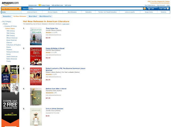Click the audible.com logo in the ad

[x=11, y=114]
